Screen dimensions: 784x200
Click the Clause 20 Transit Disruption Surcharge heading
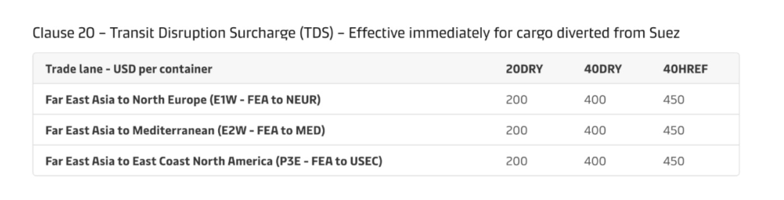(356, 33)
